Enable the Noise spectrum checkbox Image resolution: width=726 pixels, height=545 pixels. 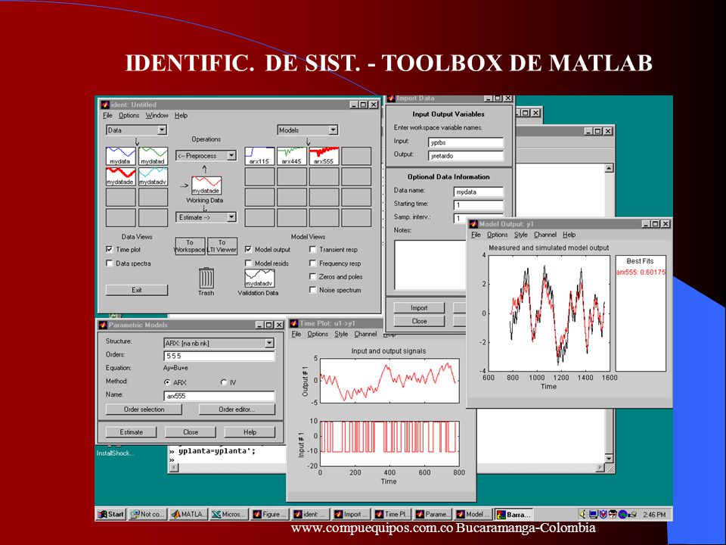tap(312, 290)
